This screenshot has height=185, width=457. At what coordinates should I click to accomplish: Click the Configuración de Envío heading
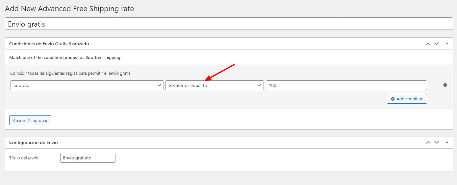tap(34, 142)
